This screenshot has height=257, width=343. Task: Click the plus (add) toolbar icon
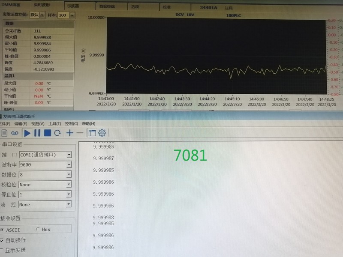pyautogui.click(x=70, y=133)
